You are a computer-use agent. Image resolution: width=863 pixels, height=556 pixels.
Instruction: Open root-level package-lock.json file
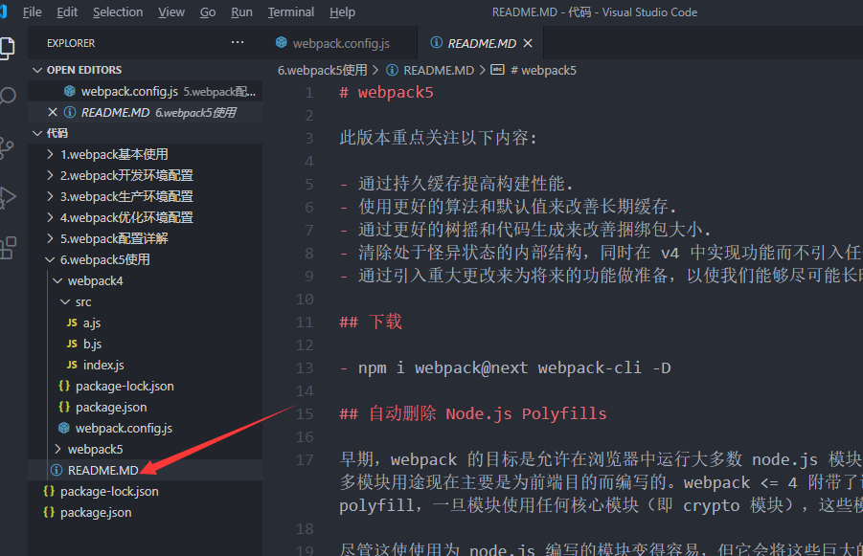(x=146, y=491)
